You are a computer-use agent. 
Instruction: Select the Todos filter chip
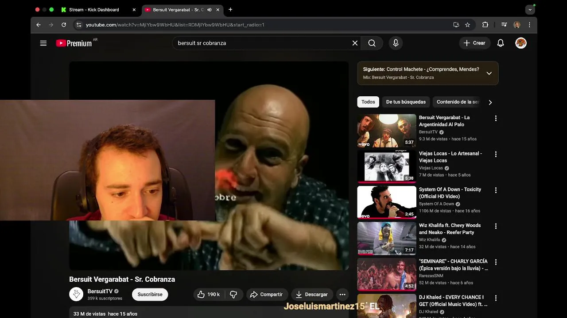[x=368, y=102]
